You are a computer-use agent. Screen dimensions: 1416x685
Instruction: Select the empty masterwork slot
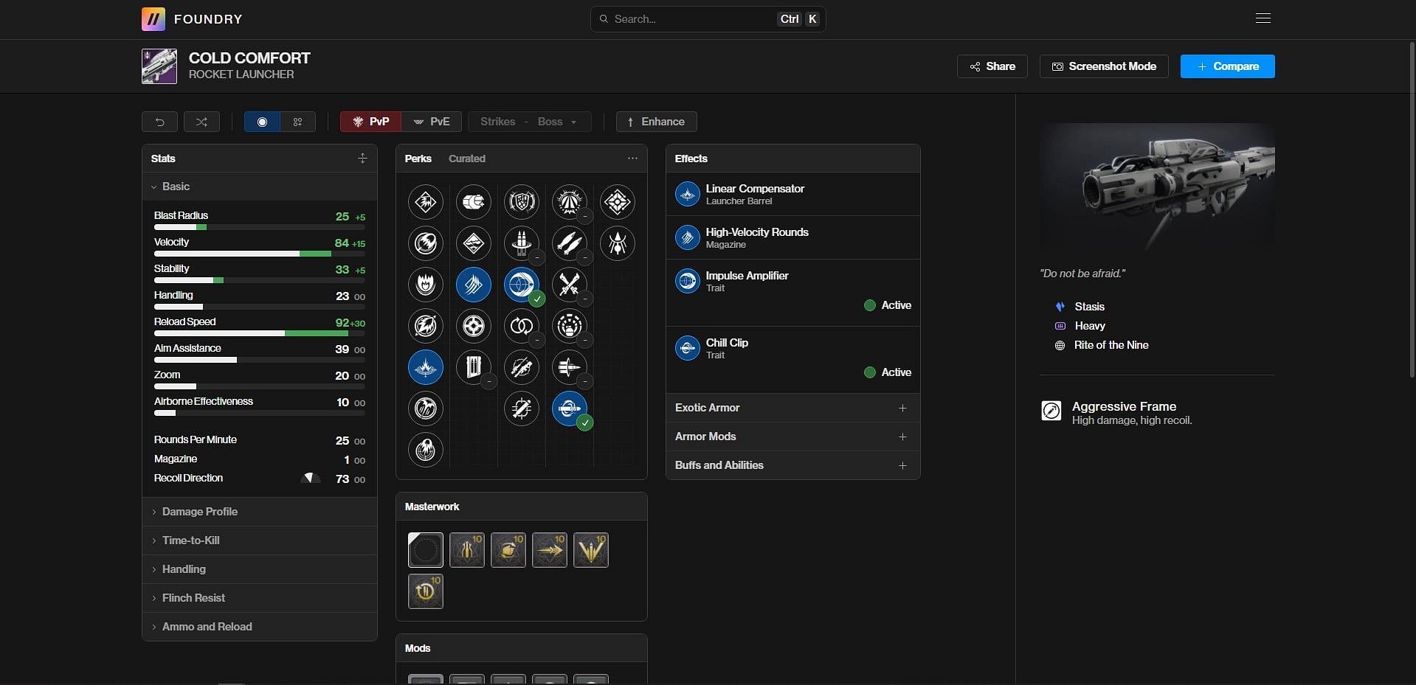click(426, 550)
